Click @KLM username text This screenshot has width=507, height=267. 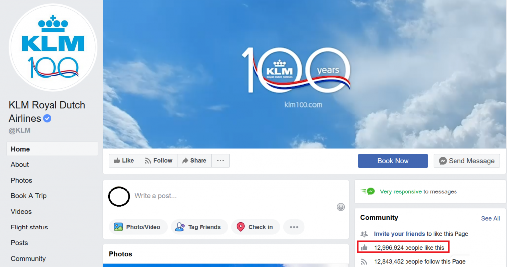point(19,130)
